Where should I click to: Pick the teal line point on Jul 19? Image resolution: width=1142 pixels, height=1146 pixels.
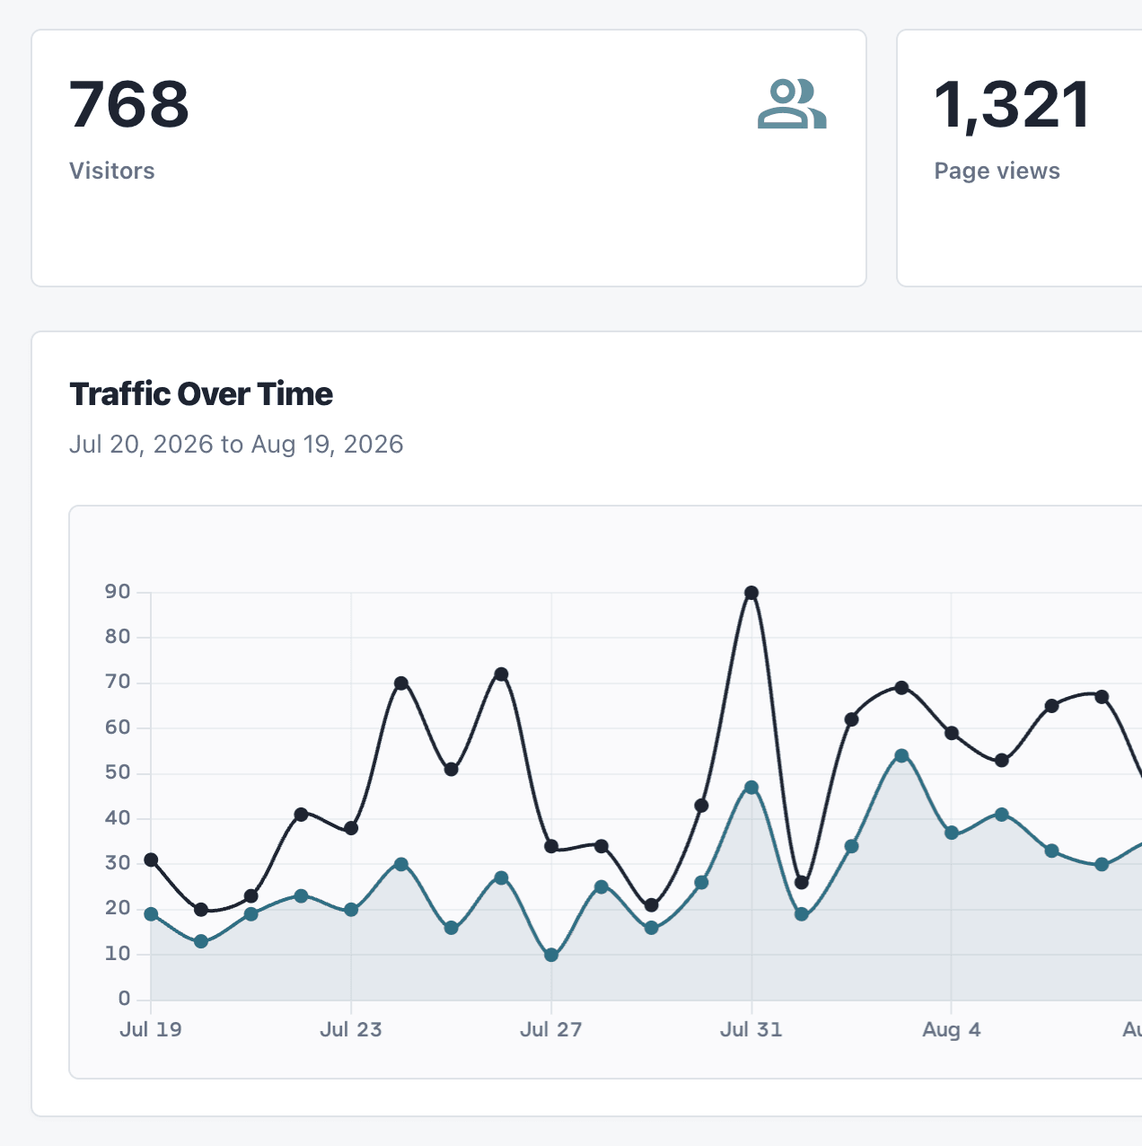pyautogui.click(x=151, y=914)
